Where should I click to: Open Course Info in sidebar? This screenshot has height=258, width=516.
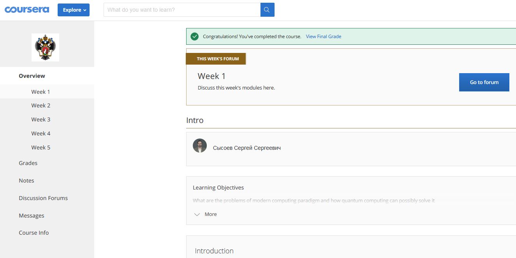point(34,233)
